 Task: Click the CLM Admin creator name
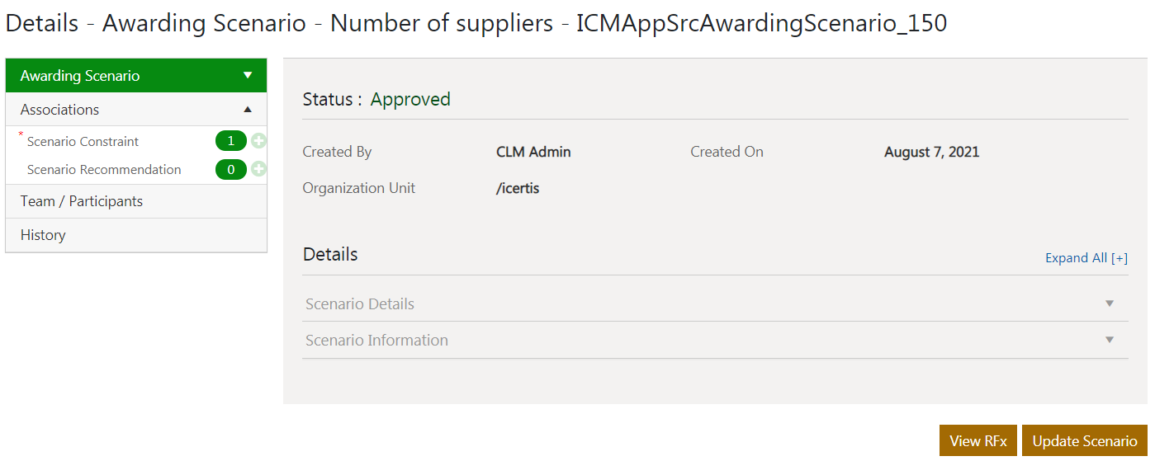[533, 152]
